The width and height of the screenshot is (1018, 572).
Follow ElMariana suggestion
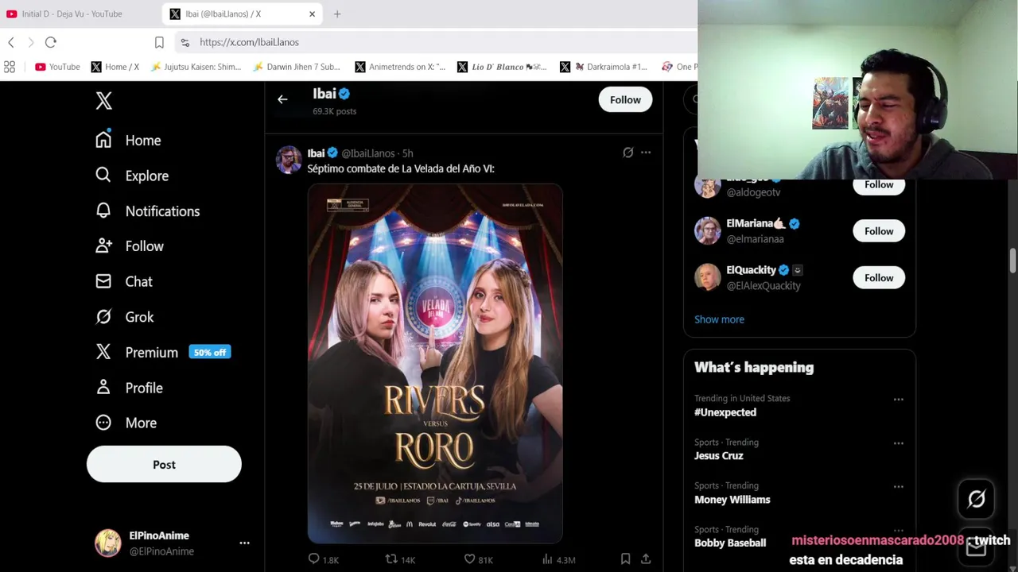tap(879, 231)
